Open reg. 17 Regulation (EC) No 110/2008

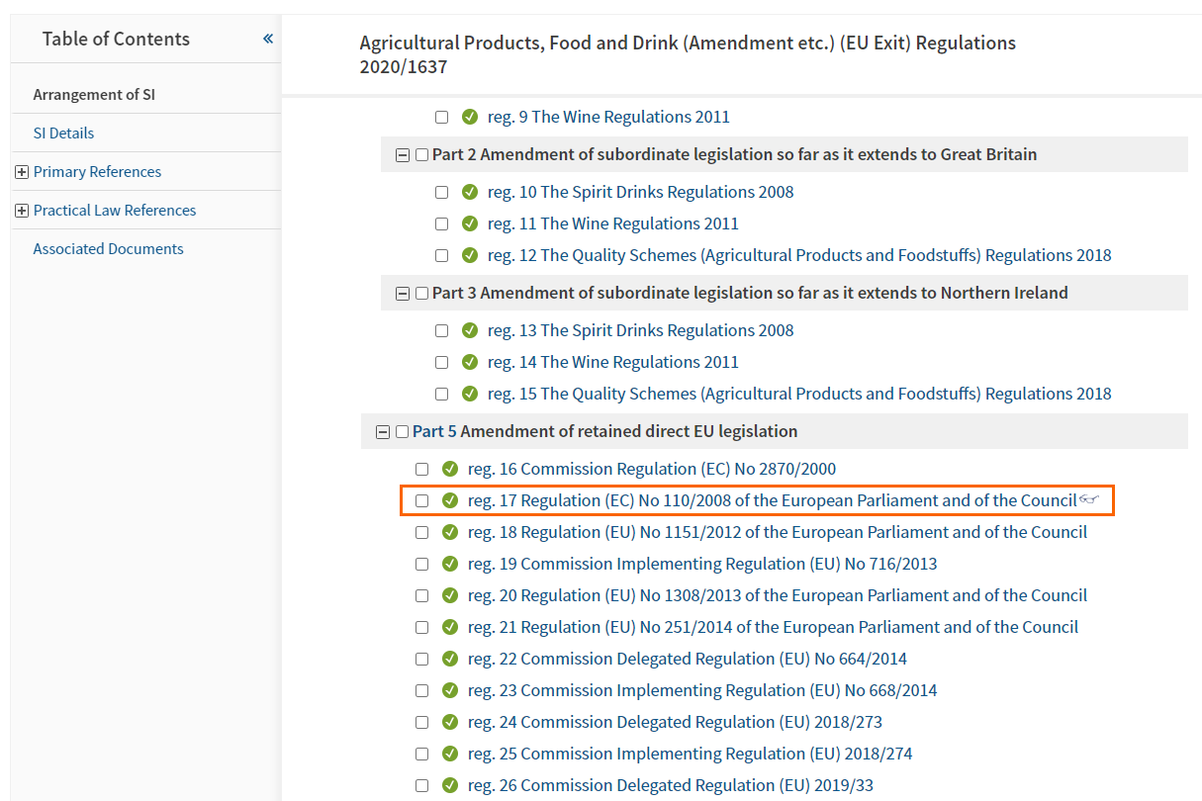[773, 500]
